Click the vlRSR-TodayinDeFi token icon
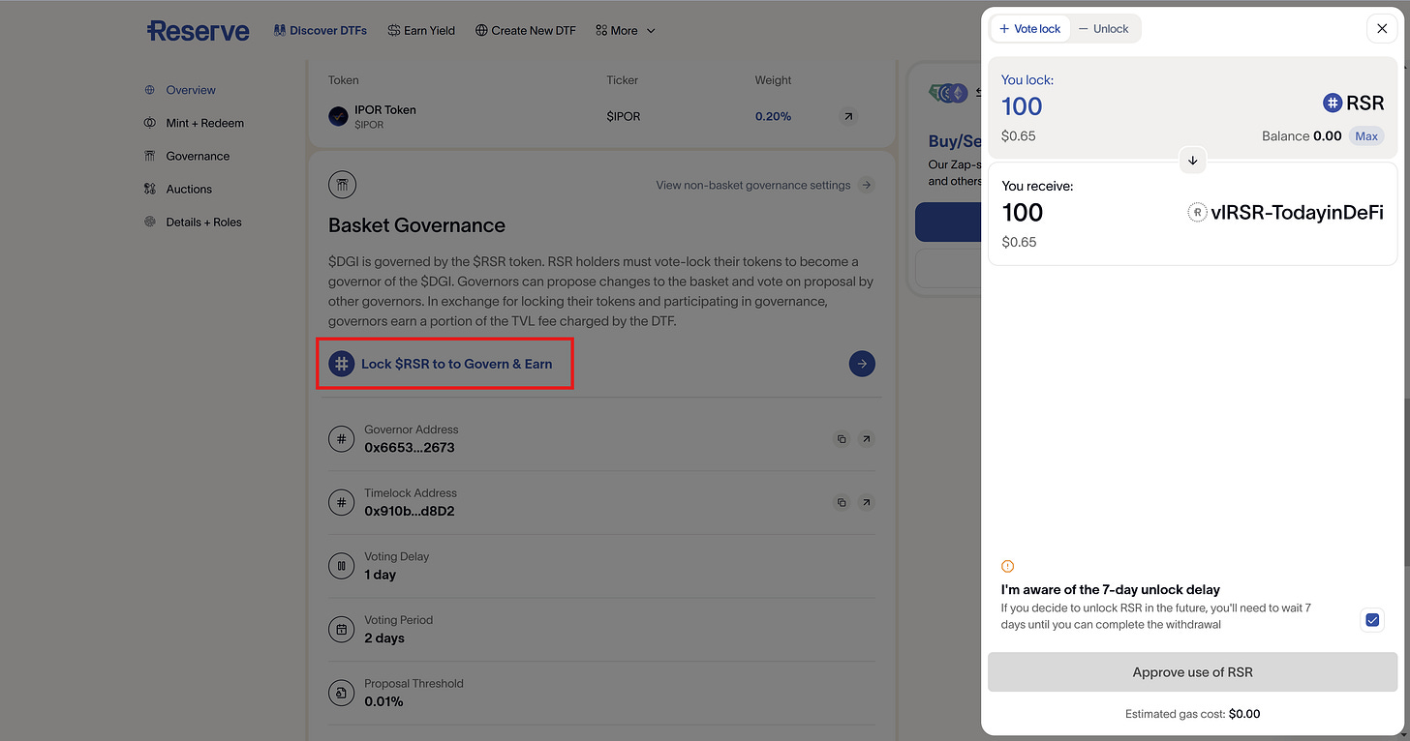 click(x=1197, y=213)
